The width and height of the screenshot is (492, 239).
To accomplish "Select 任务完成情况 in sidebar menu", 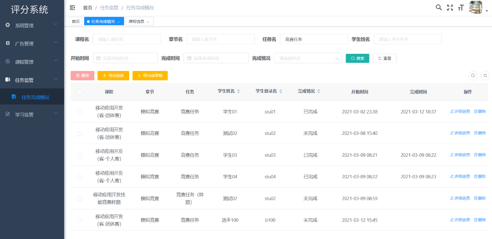I will tap(35, 97).
